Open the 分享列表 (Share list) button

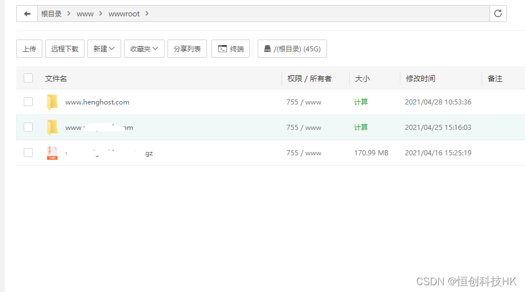[187, 49]
